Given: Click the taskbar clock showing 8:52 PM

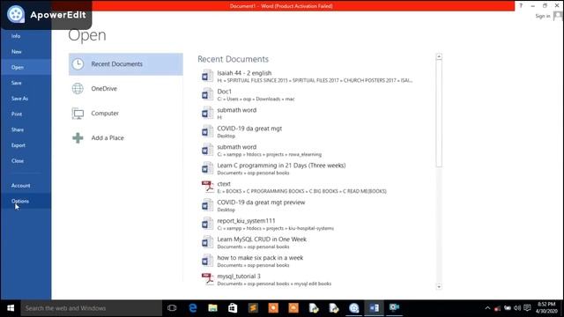Looking at the screenshot, I should [546, 308].
